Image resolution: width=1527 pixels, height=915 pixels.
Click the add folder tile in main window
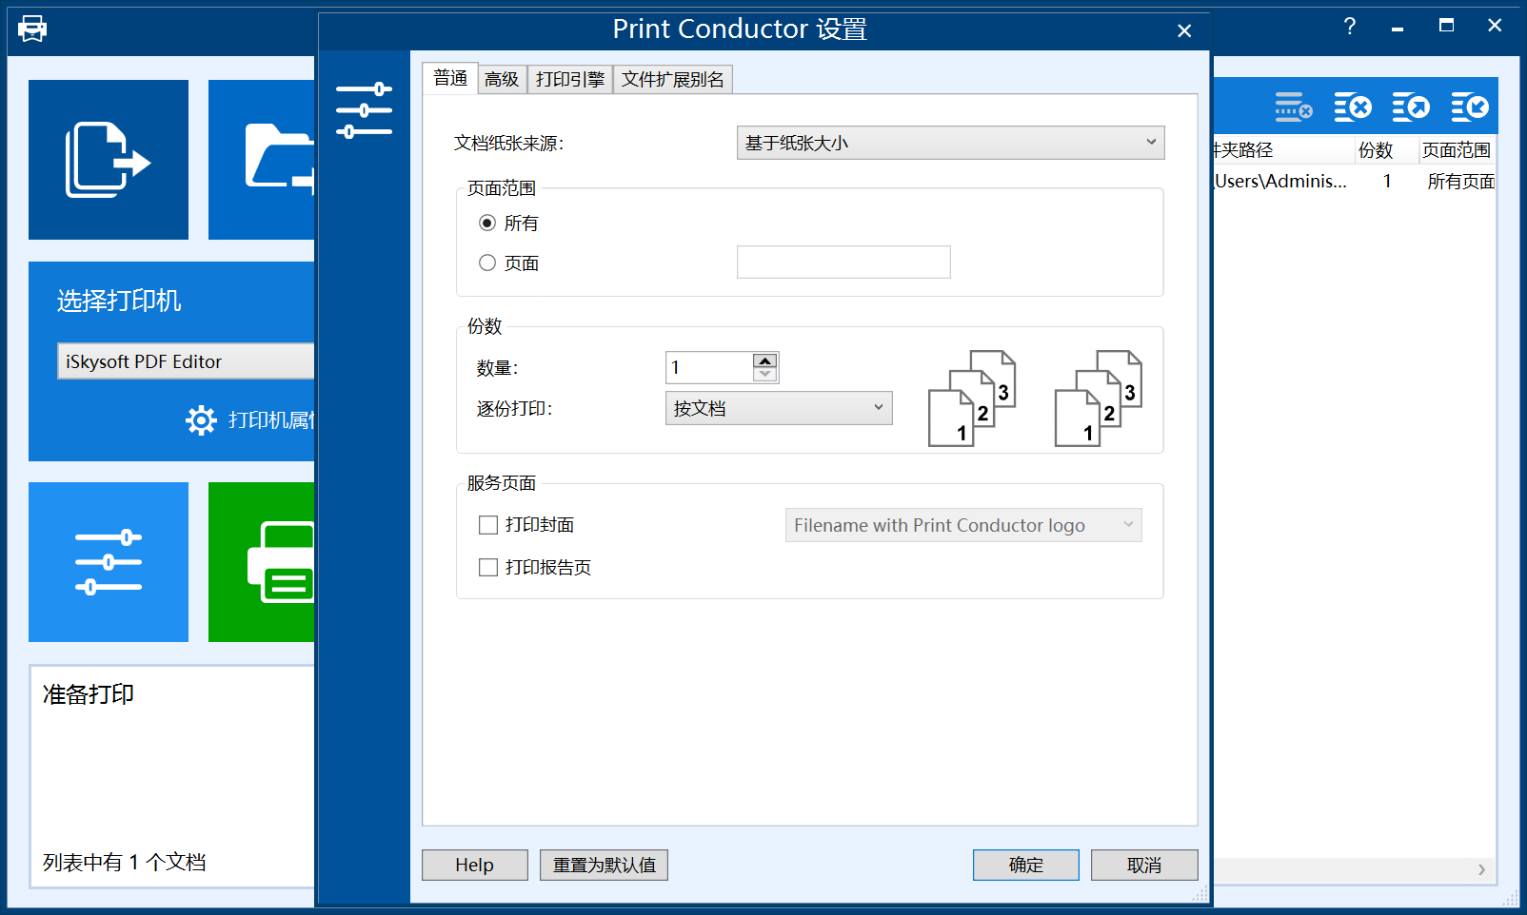click(x=262, y=160)
